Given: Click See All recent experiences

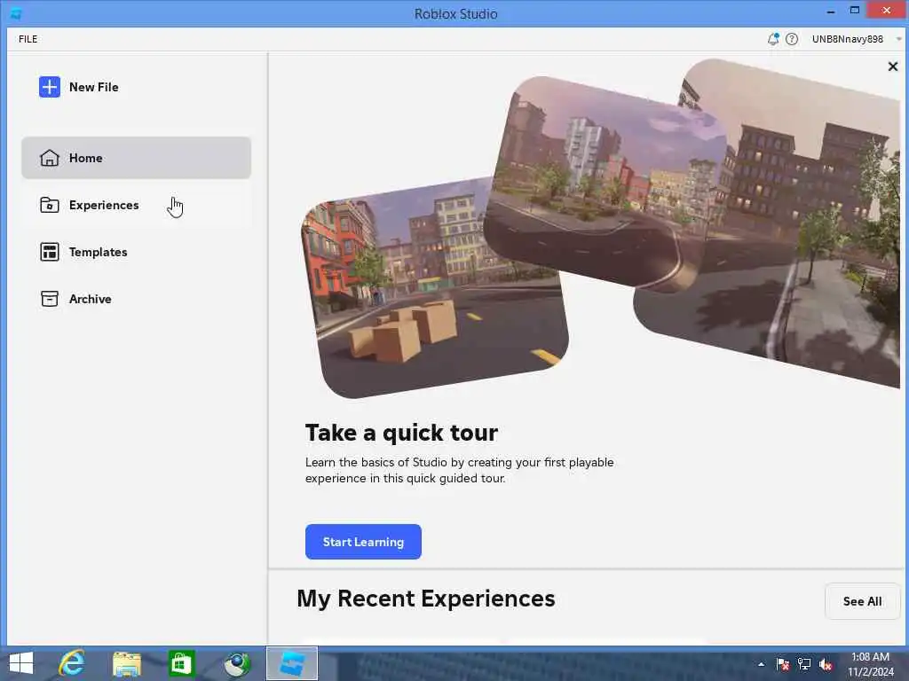Looking at the screenshot, I should pos(863,601).
